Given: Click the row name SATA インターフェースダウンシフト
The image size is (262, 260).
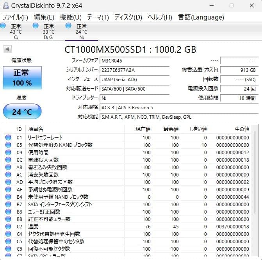Looking at the screenshot, I should tap(60, 204).
